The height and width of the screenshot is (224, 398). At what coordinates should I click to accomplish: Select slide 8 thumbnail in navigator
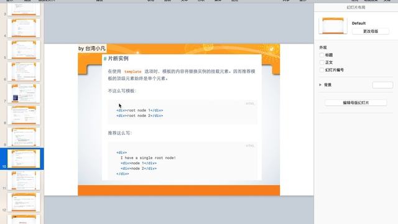(24, 115)
